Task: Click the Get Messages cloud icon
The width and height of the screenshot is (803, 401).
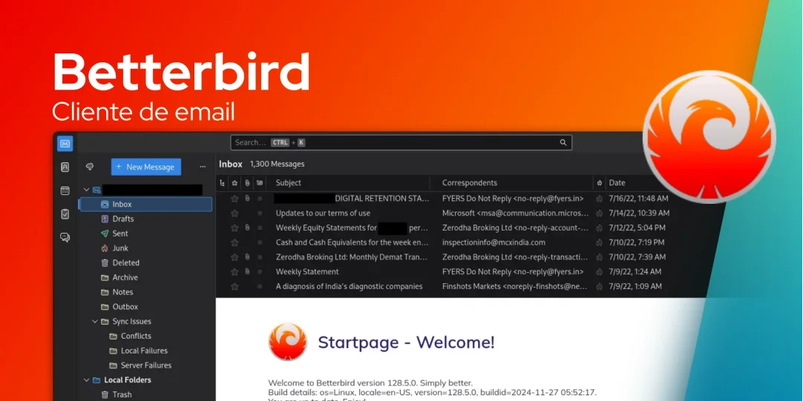Action: coord(90,167)
